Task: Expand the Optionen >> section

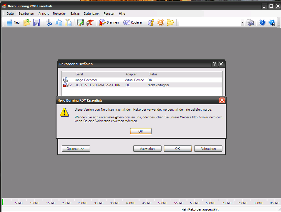Action: click(x=76, y=148)
